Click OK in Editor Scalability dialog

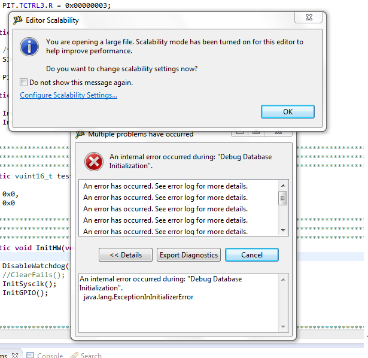click(x=287, y=112)
